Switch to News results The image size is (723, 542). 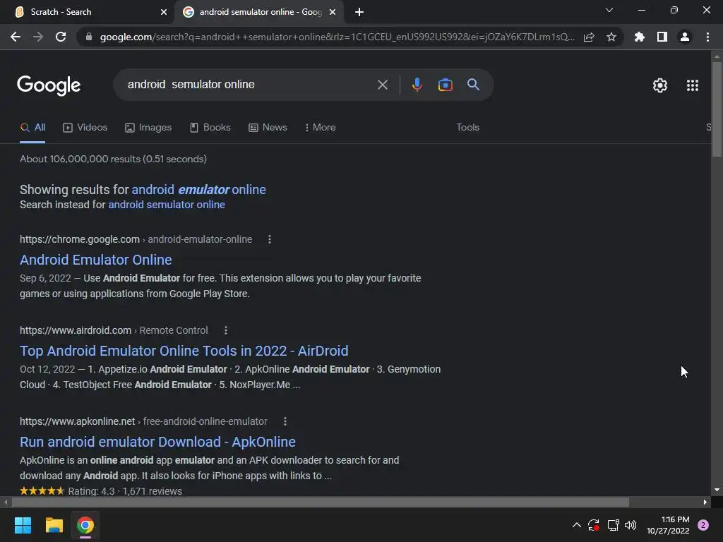pyautogui.click(x=268, y=128)
